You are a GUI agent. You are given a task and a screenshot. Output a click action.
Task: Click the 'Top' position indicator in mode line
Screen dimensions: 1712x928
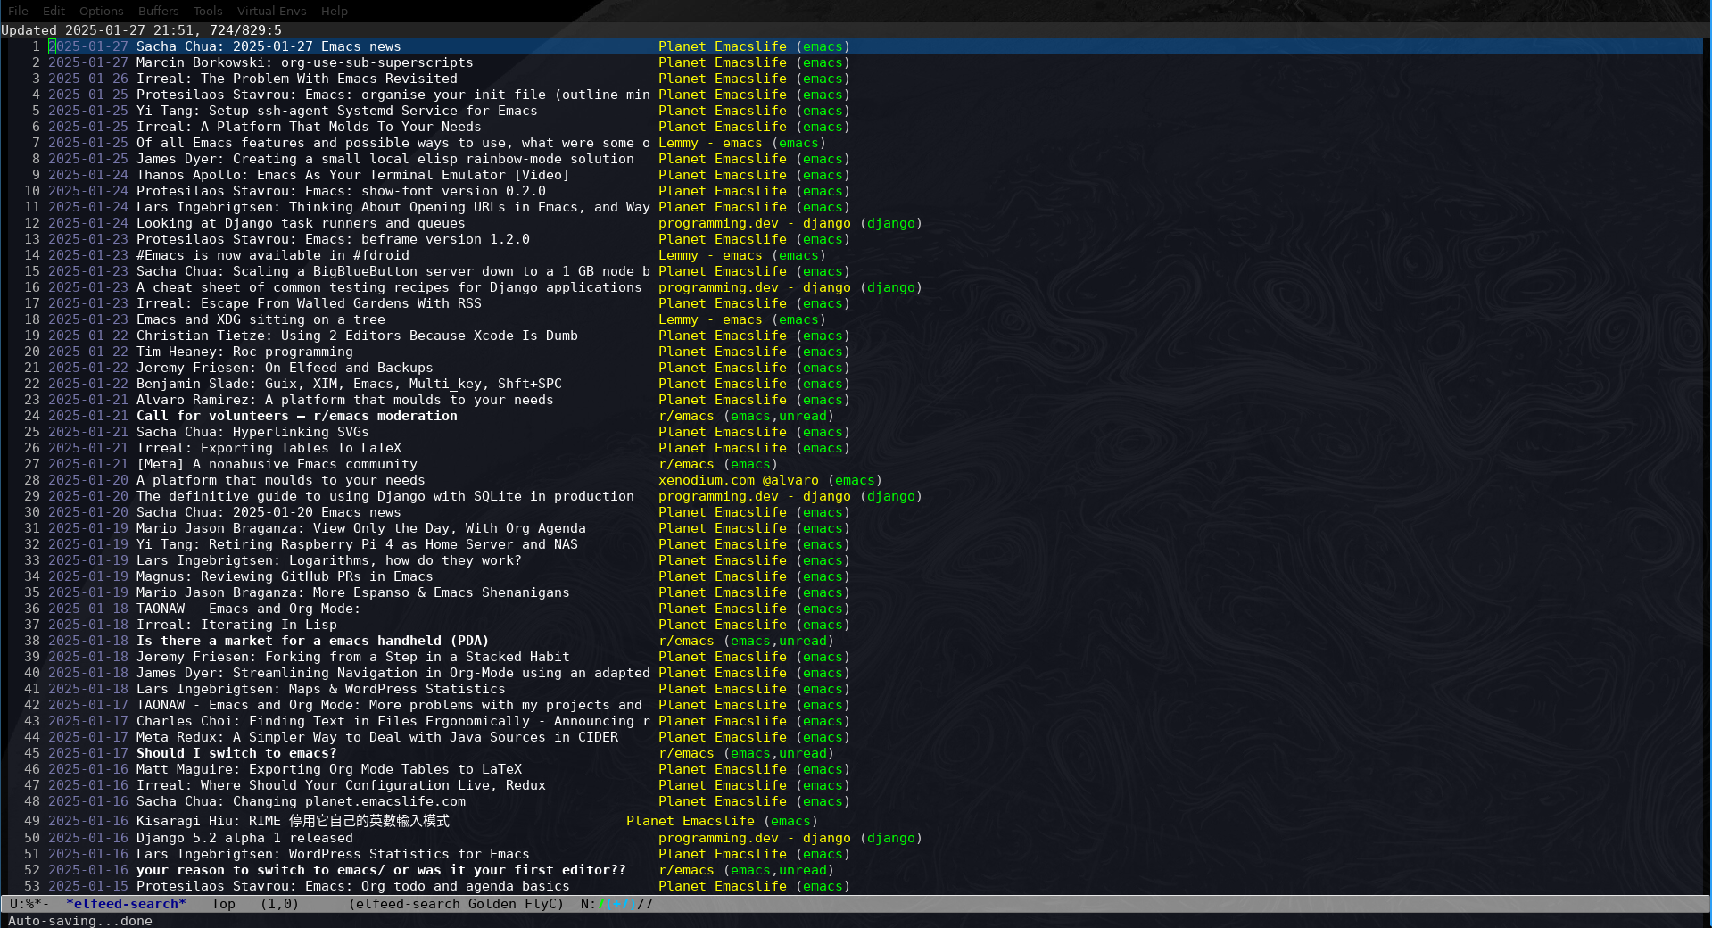click(x=223, y=904)
